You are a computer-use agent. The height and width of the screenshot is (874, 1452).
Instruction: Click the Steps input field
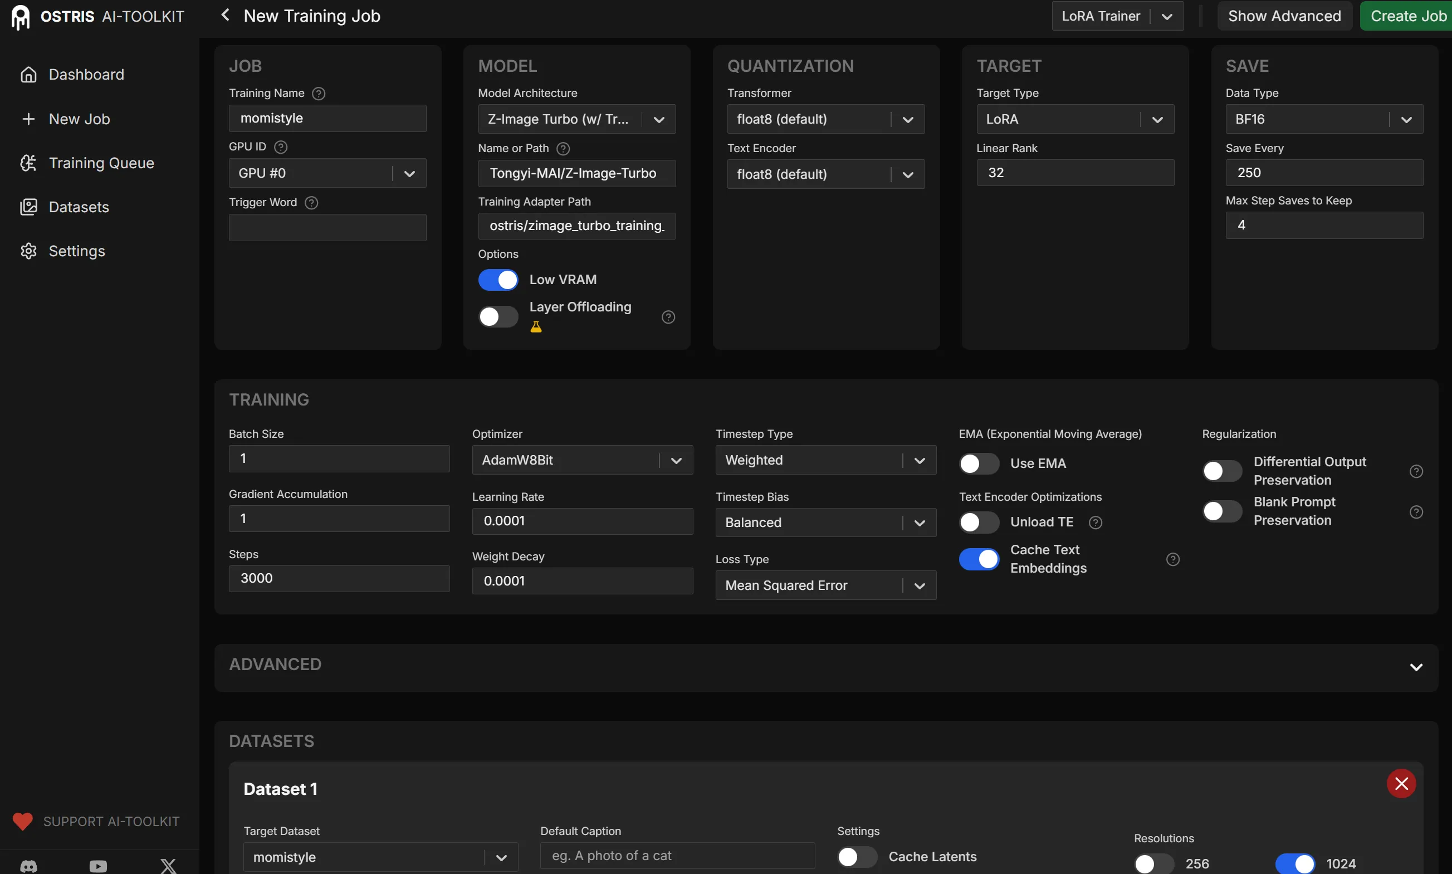pos(339,578)
